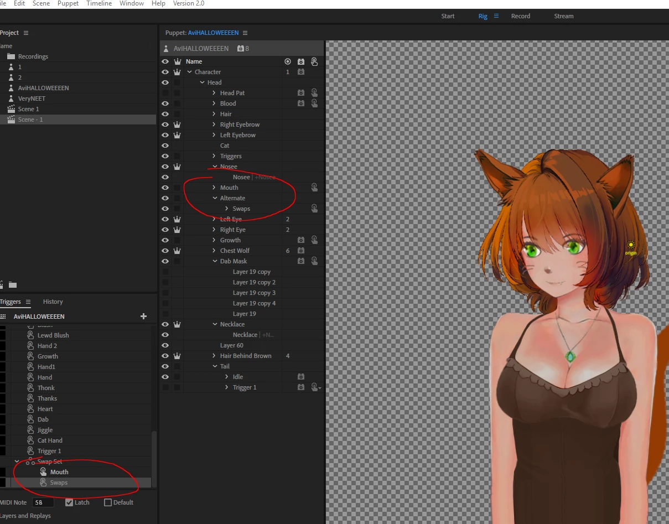This screenshot has width=669, height=524.
Task: Select the AviHALLOWEEEEN puppet icon in Project
Action: (x=11, y=88)
